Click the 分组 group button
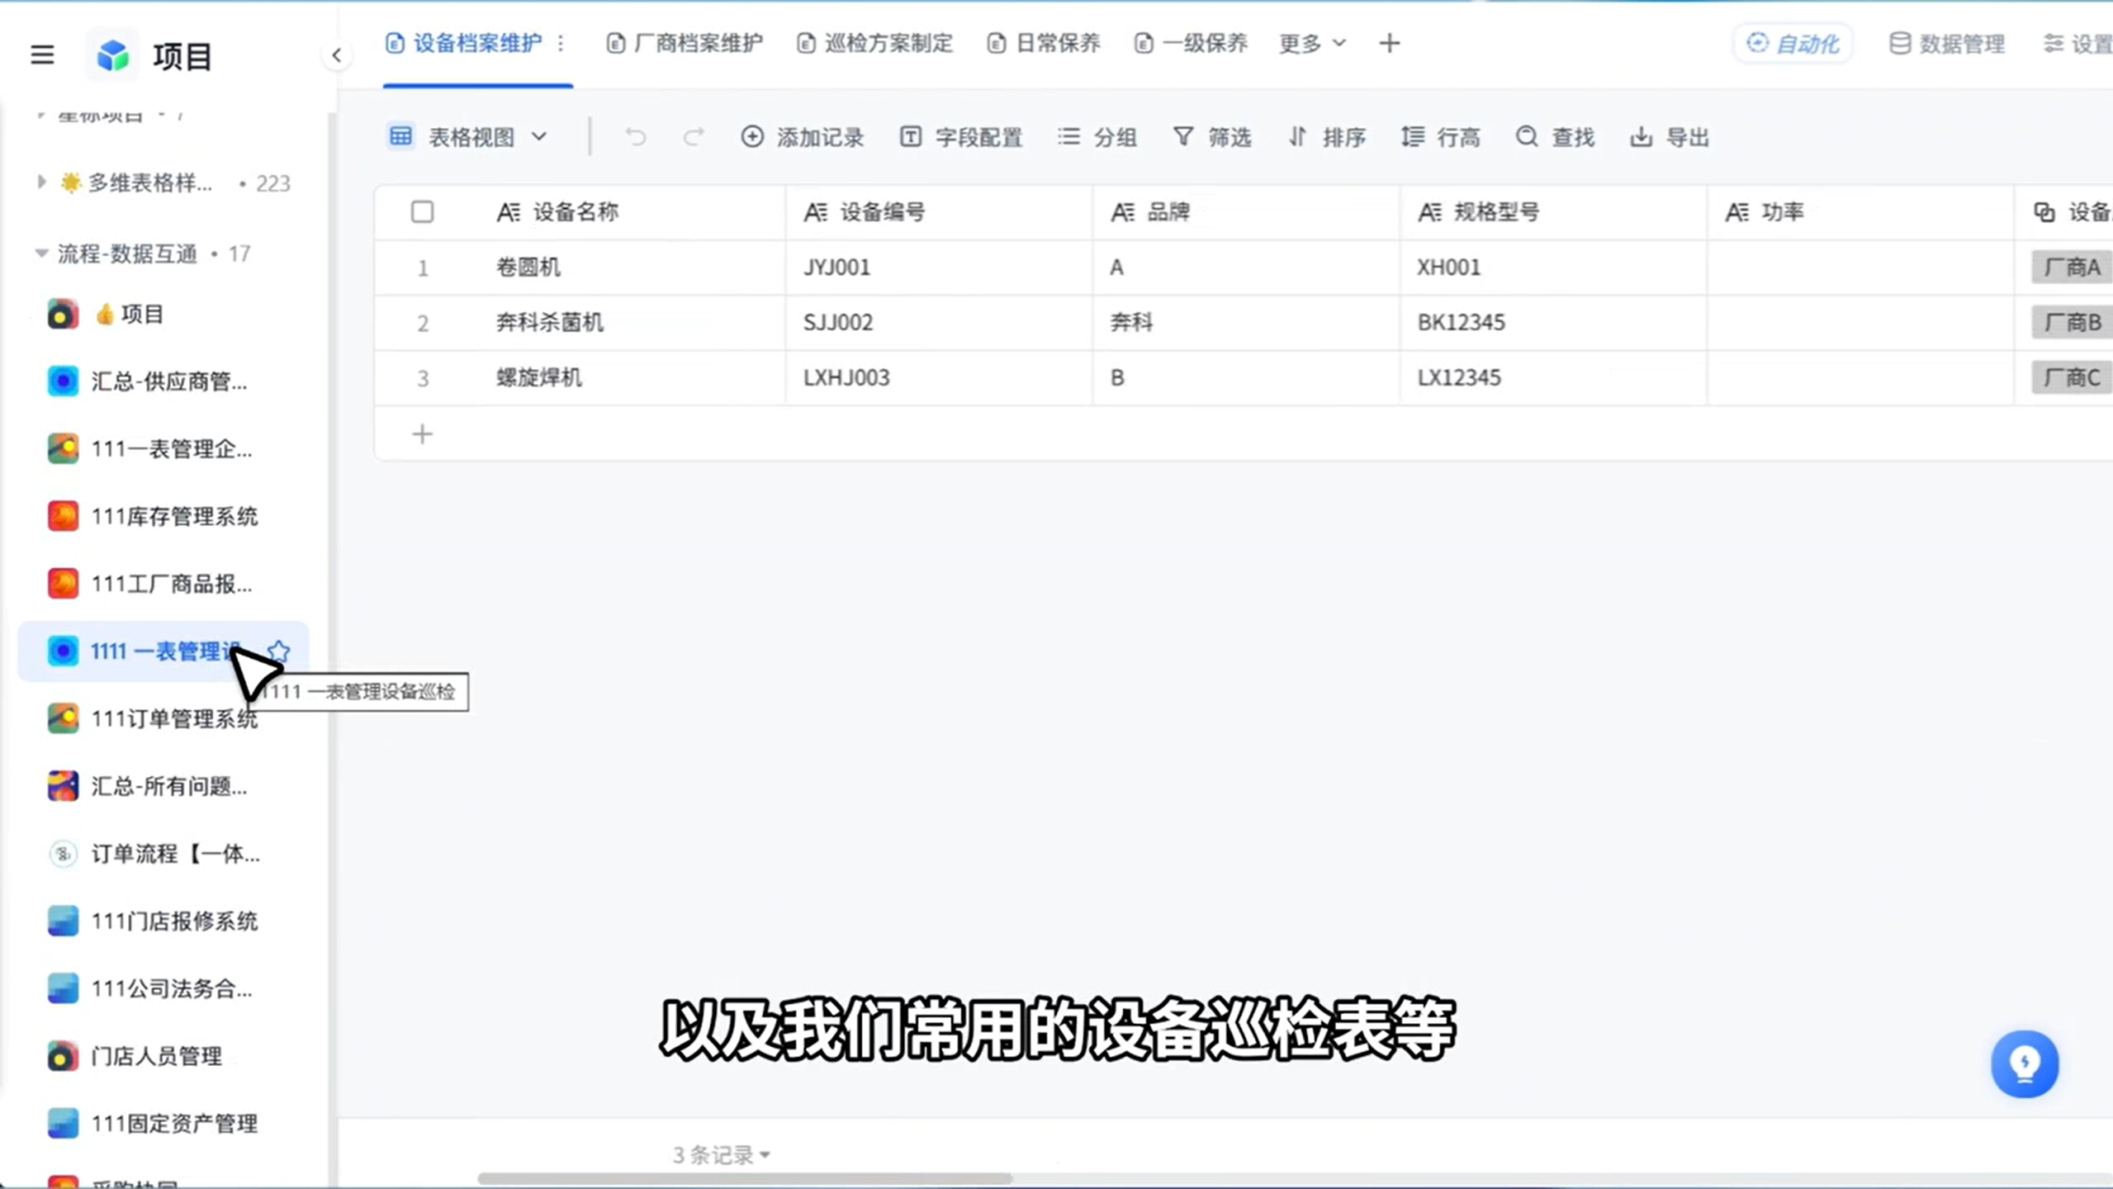The image size is (2113, 1189). point(1097,137)
